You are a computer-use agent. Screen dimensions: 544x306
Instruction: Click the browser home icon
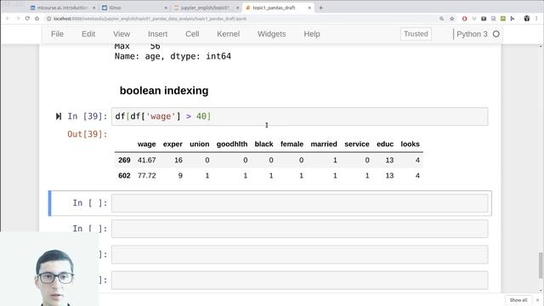[x=37, y=19]
